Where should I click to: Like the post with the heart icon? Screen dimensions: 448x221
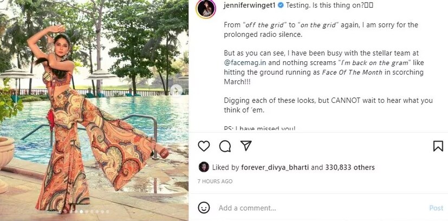click(x=204, y=146)
